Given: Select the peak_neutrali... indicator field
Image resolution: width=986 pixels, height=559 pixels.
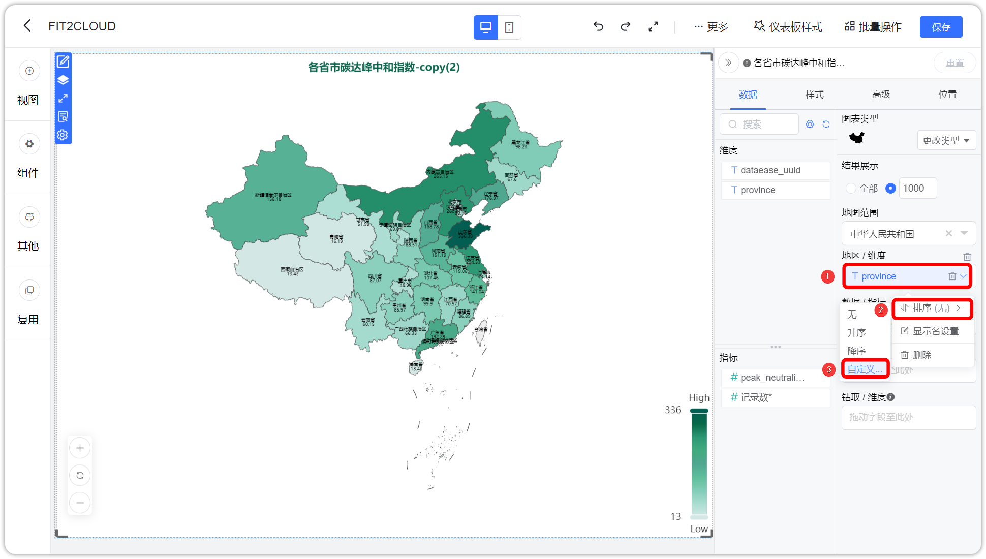Looking at the screenshot, I should 776,378.
